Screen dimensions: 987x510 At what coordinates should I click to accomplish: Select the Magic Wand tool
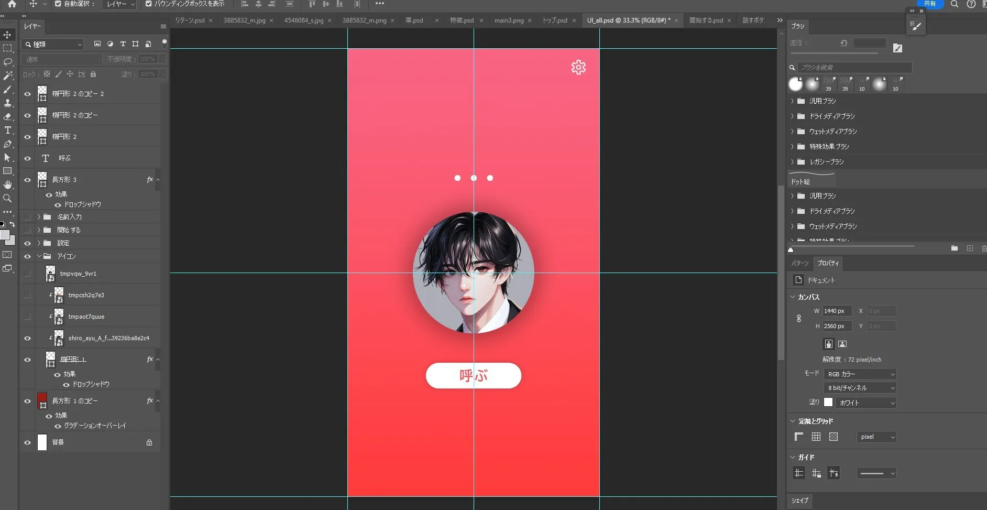[7, 76]
